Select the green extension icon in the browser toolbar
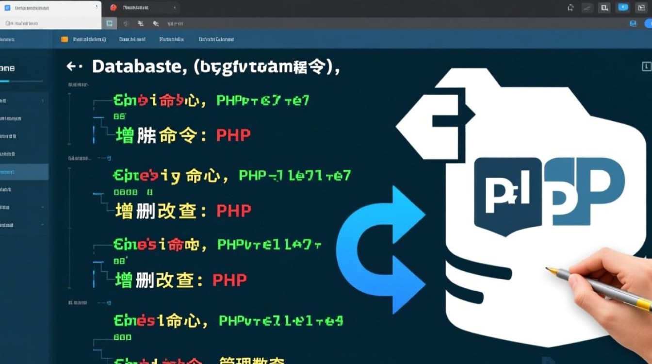This screenshot has width=652, height=364. 111,23
